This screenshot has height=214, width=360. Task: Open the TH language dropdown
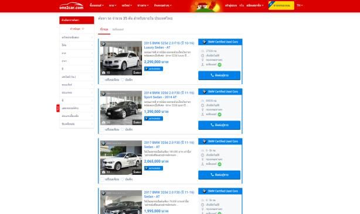[x=300, y=5]
